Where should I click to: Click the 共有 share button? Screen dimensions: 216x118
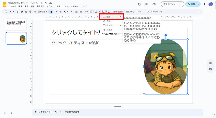point(193,4)
